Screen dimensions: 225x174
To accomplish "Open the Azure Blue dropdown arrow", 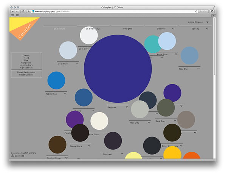I will coord(176,54).
